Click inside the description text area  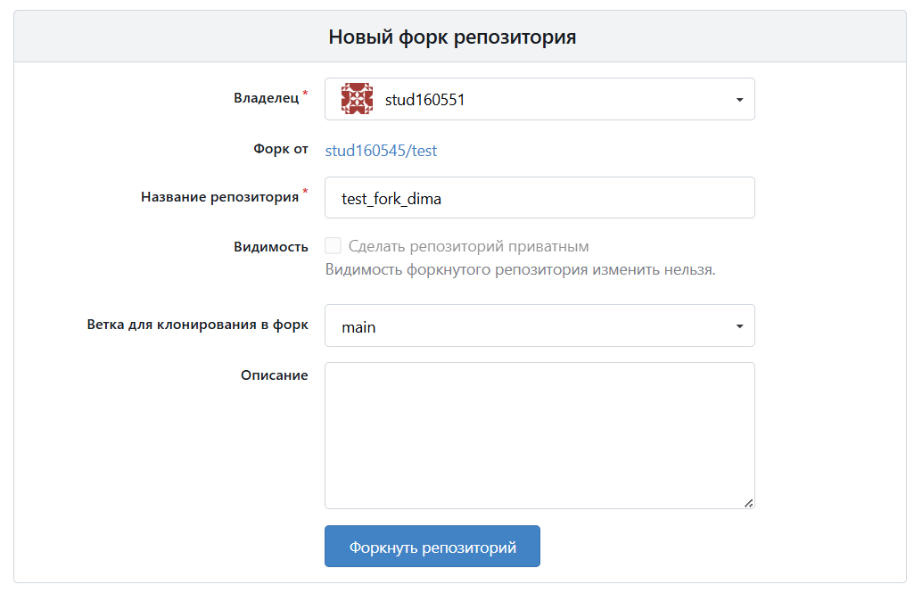coord(539,435)
